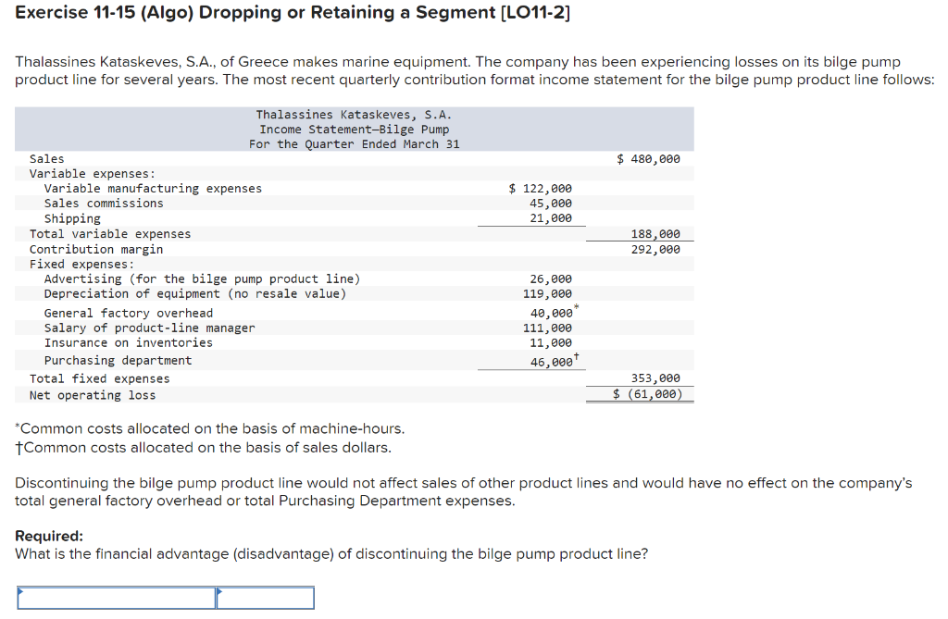Click the dagger symbol beside 46,000
948x619 pixels.
[576, 353]
